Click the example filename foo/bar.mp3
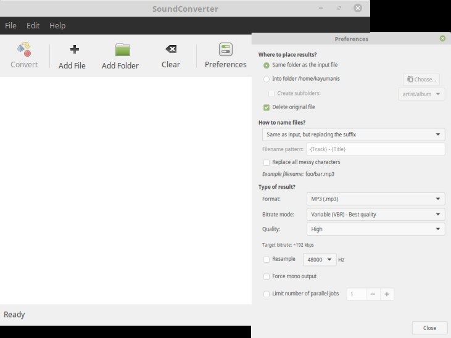Viewport: 451px width, 338px height. pos(320,174)
